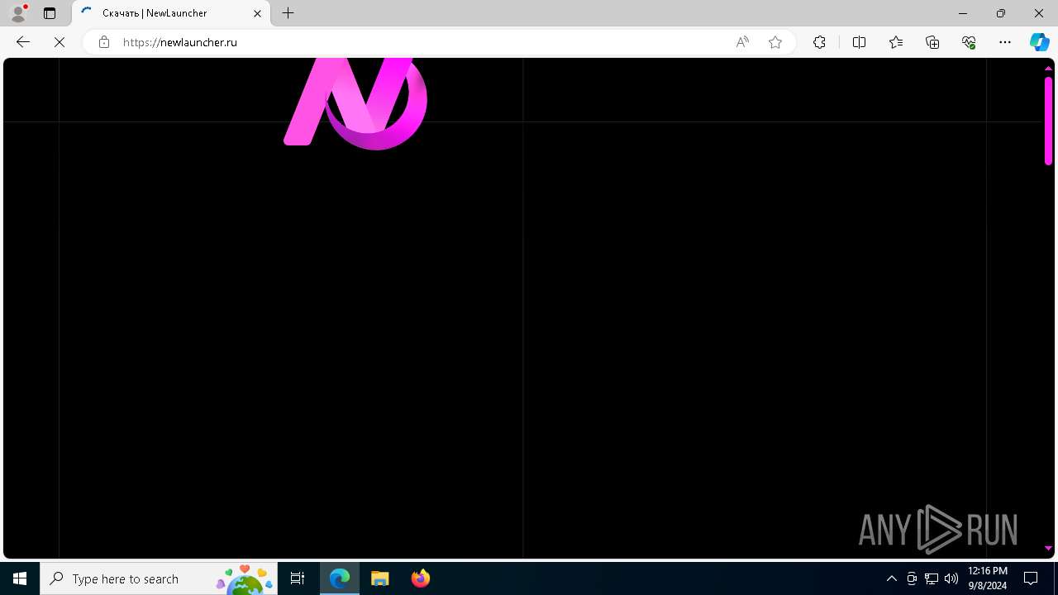The height and width of the screenshot is (595, 1058).
Task: Launch Firefox from the taskbar
Action: (x=420, y=578)
